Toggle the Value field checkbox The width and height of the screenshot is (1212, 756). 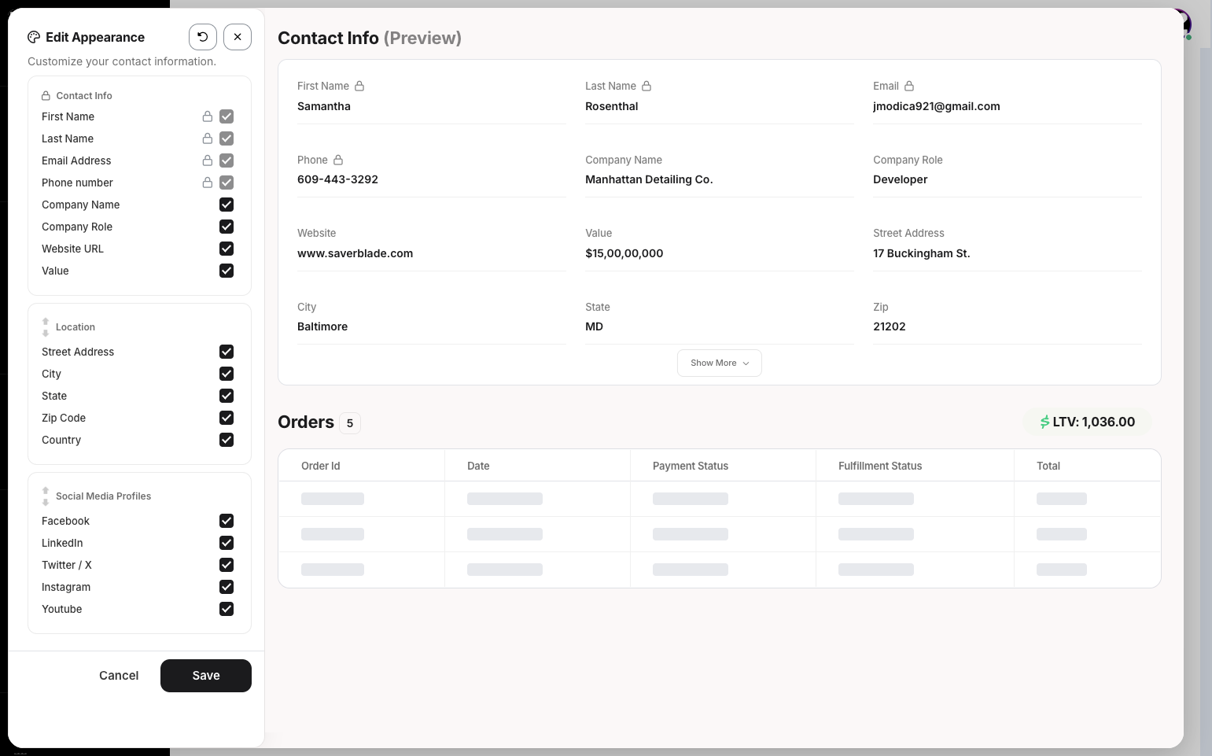pyautogui.click(x=227, y=271)
